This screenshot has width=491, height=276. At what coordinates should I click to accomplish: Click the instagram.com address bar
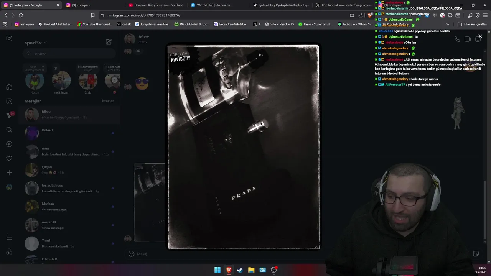pyautogui.click(x=222, y=15)
